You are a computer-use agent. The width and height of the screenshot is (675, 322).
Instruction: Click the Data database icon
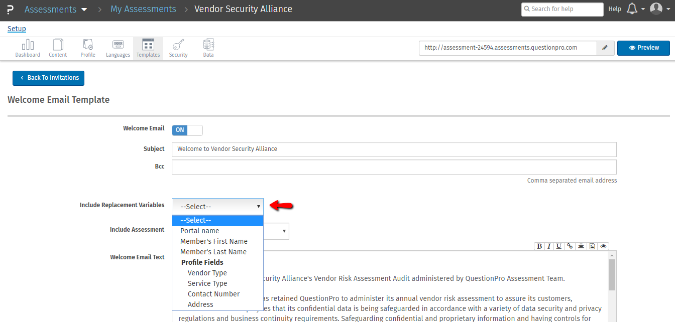click(208, 49)
